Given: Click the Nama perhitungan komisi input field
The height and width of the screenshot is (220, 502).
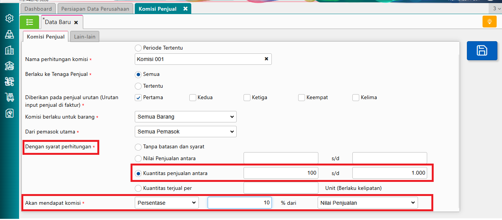Looking at the screenshot, I should coord(203,59).
